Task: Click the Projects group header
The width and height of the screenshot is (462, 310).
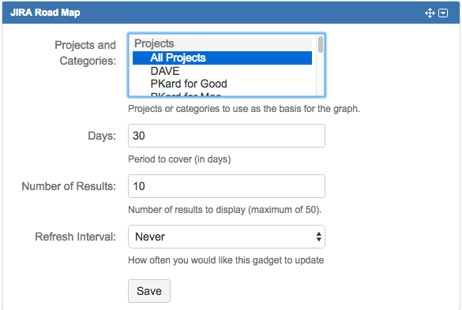Action: click(222, 43)
